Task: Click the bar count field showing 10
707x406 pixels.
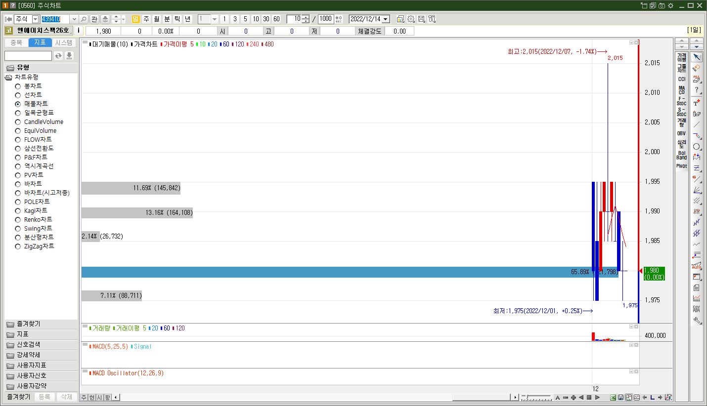Action: point(294,19)
